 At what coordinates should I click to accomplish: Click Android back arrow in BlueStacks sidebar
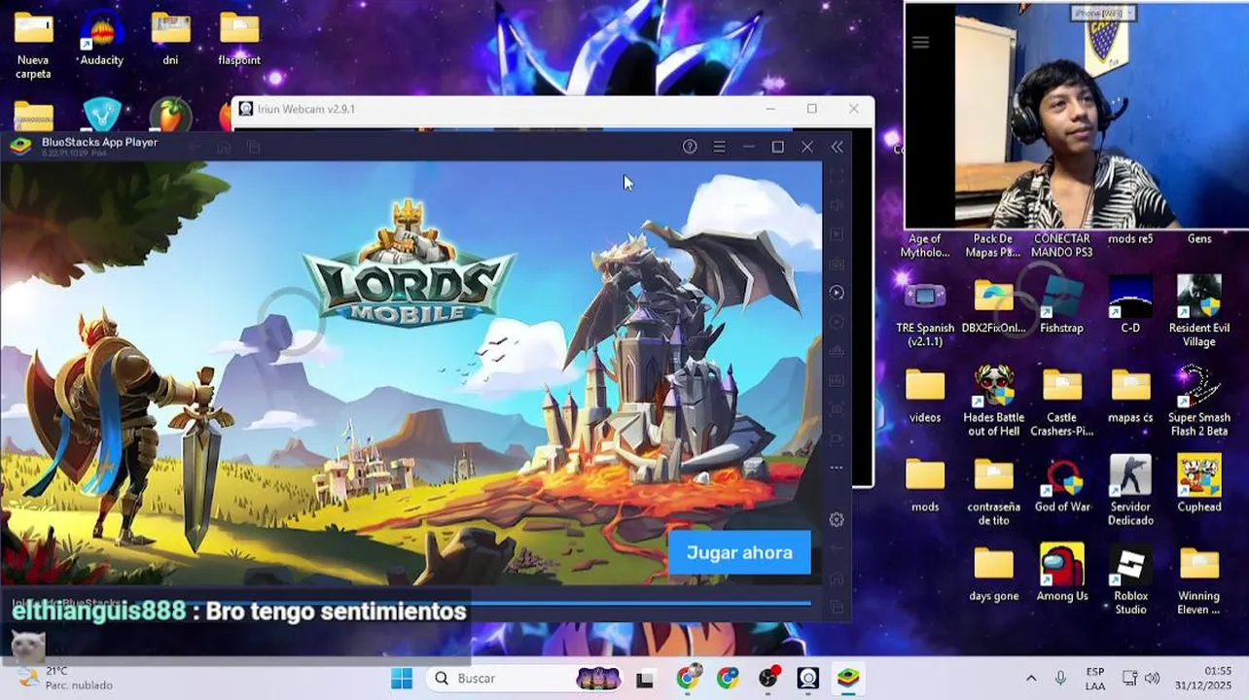coord(837,549)
